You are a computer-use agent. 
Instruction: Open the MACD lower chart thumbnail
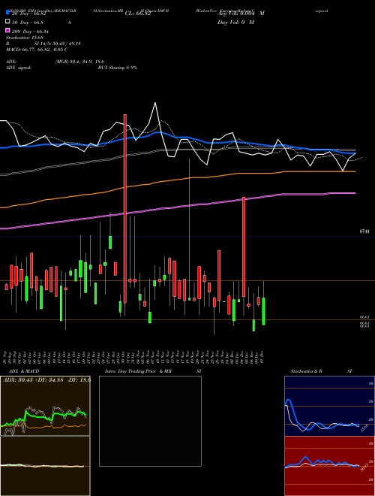pyautogui.click(x=45, y=466)
